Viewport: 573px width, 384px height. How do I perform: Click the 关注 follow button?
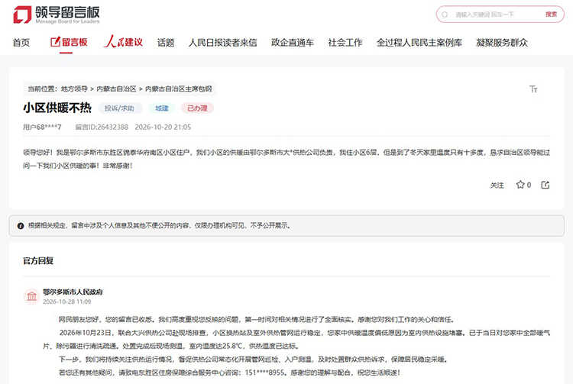click(x=497, y=185)
